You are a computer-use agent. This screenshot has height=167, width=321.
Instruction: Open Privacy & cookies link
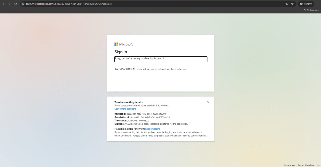coord(306,165)
